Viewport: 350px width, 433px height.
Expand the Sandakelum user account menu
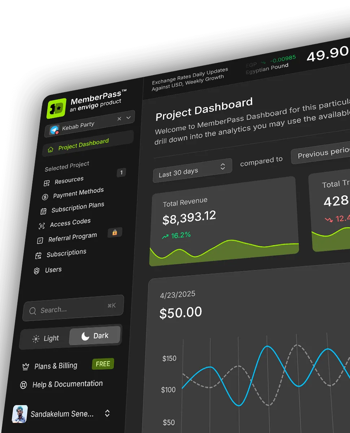click(107, 414)
